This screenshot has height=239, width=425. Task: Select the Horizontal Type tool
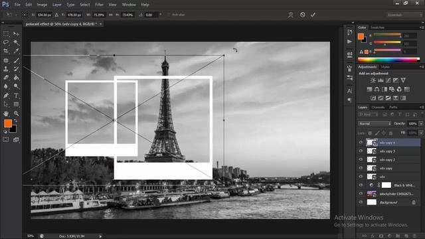click(x=16, y=96)
